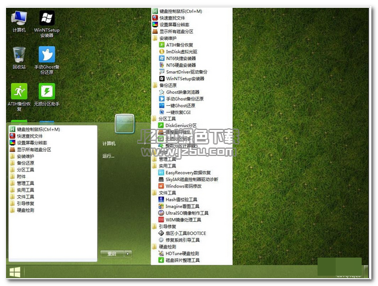Launch SmartDriver驱动备份 from program list
This screenshot has width=378, height=286.
(x=183, y=72)
